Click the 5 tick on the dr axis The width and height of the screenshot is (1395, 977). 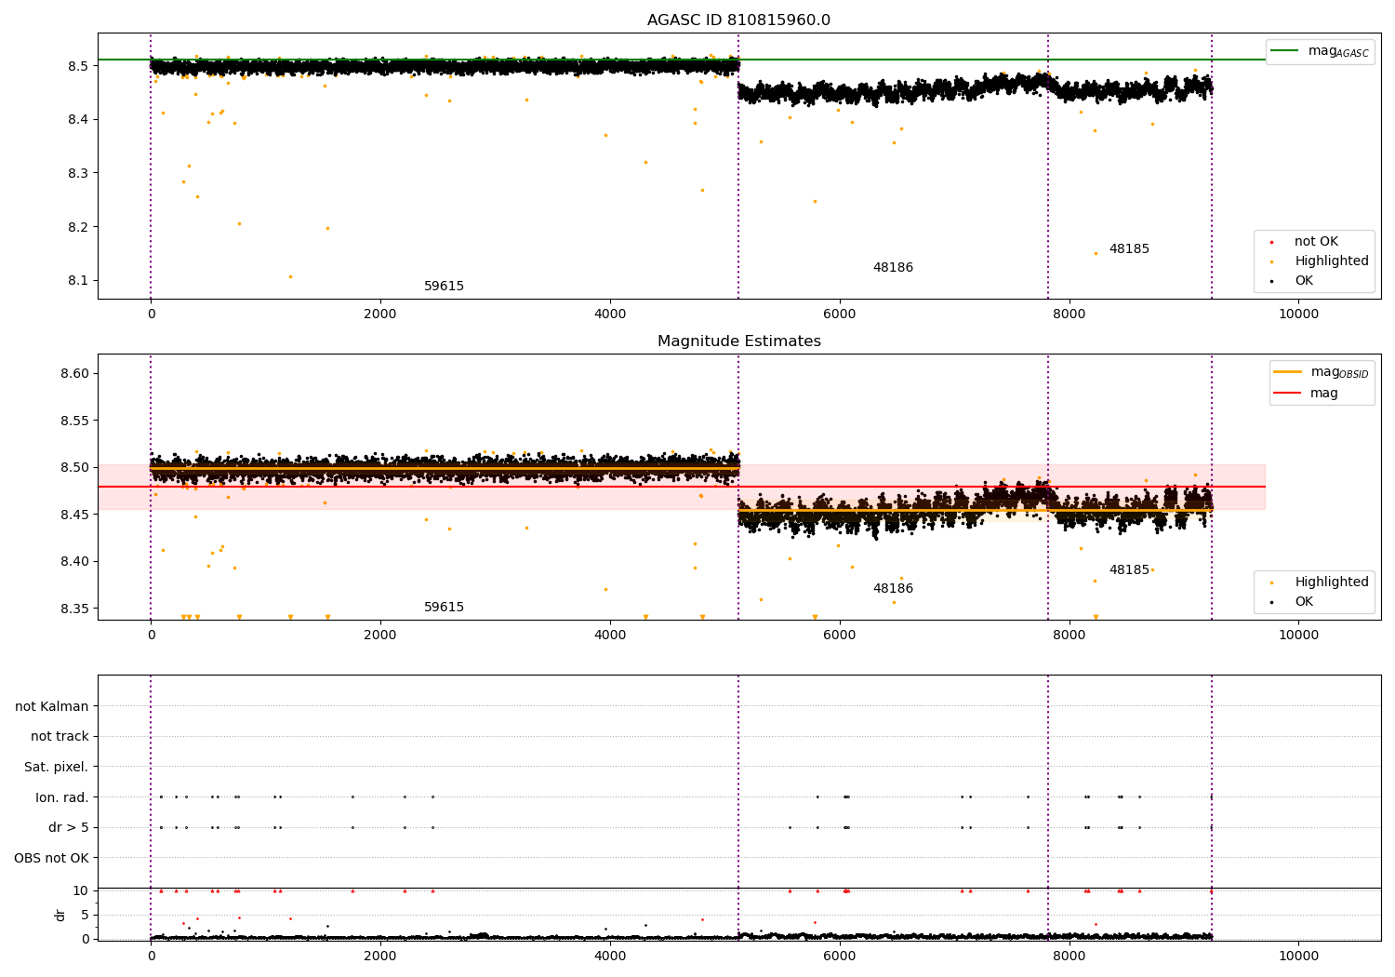[x=85, y=916]
